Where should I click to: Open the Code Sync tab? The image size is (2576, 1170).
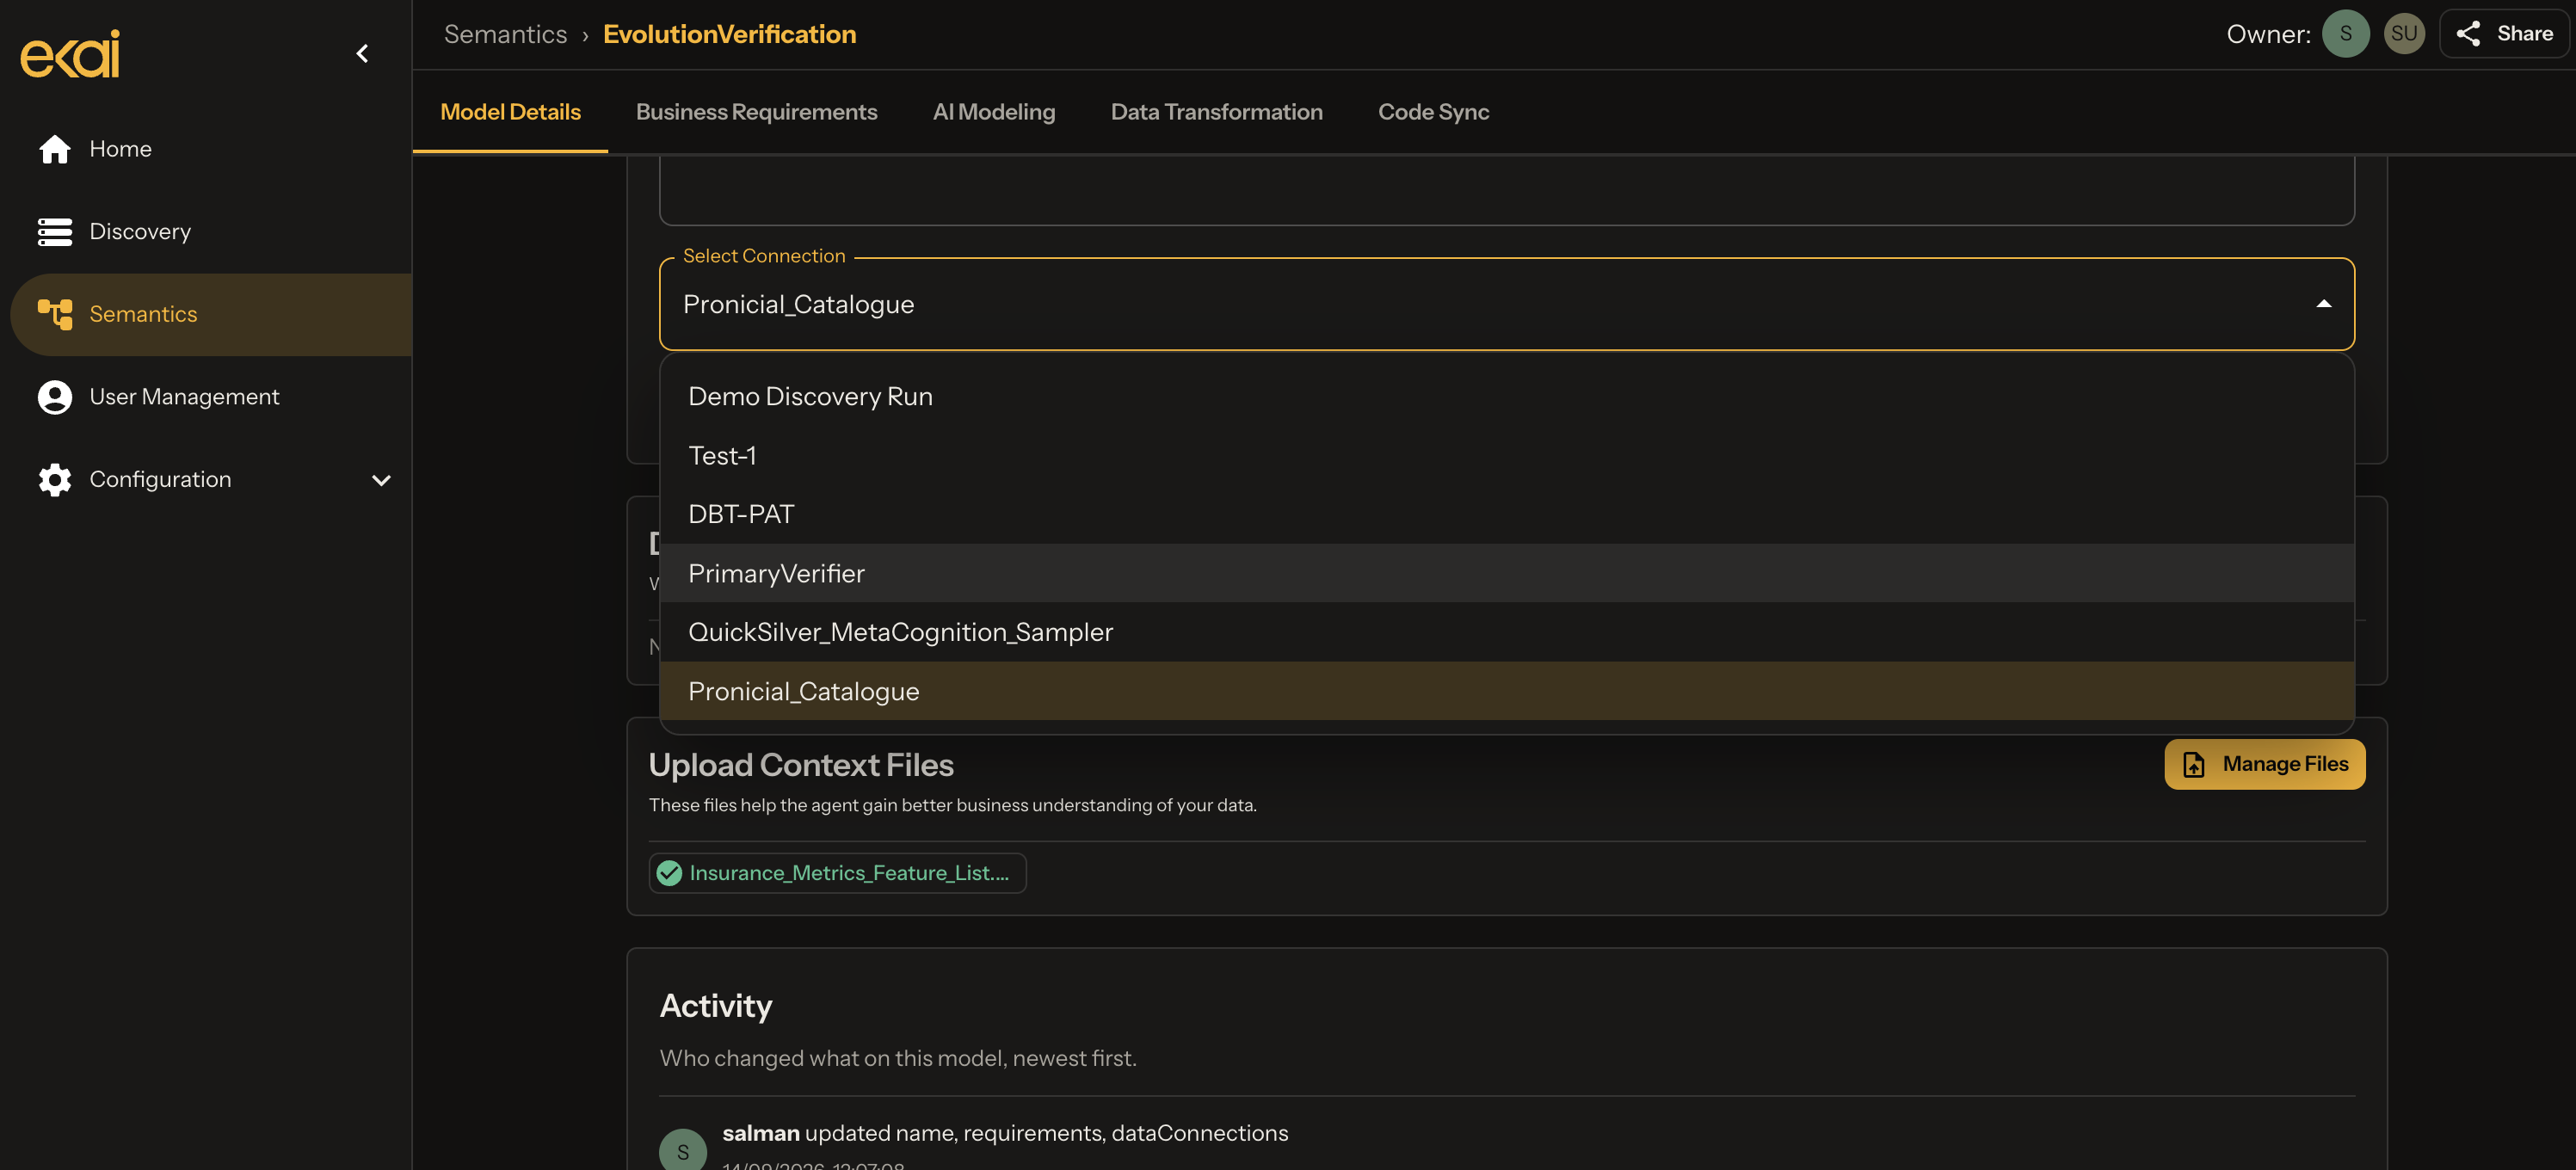point(1433,112)
